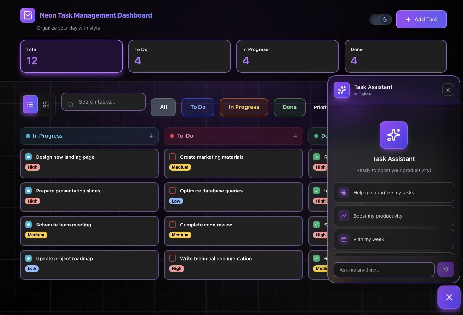
Task: Click the Low tag on Optimize database queries
Action: coord(176,201)
